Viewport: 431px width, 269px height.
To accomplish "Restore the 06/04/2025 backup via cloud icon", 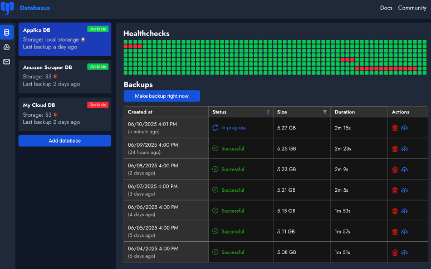I will coord(404,252).
